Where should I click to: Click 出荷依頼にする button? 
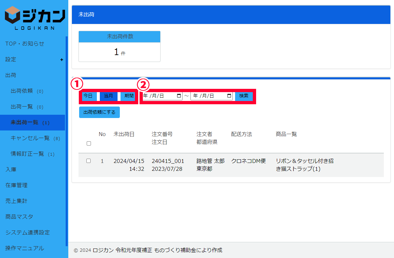(99, 112)
